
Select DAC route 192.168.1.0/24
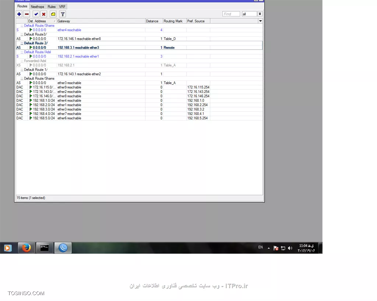(139, 101)
